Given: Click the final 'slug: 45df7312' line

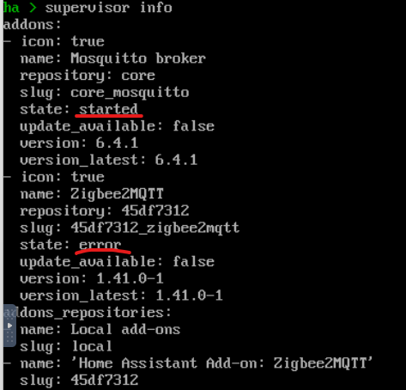Looking at the screenshot, I should coord(79,381).
